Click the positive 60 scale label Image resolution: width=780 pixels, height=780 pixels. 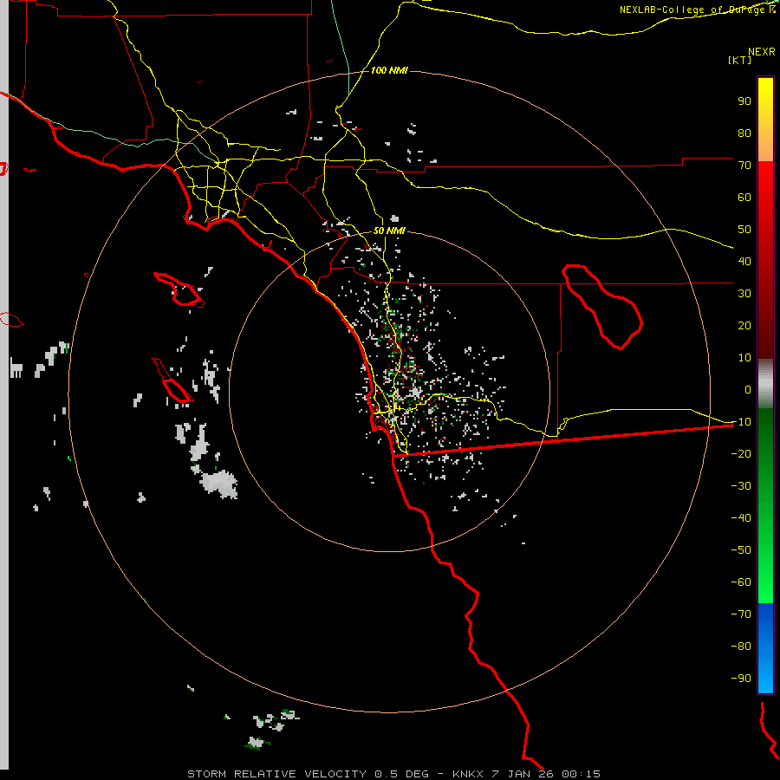[744, 197]
